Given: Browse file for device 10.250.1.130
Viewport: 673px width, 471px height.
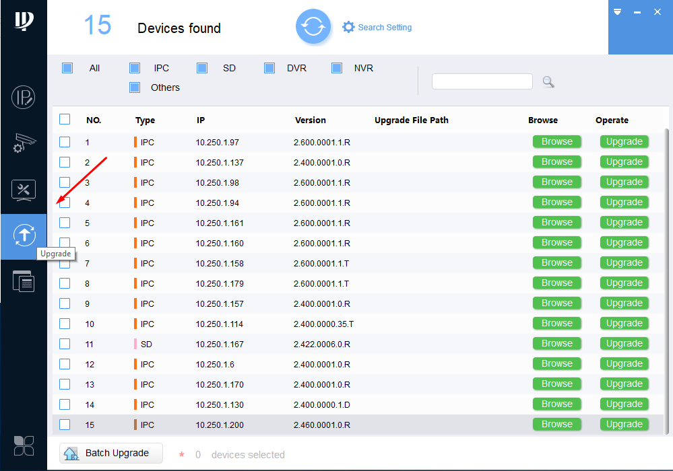Looking at the screenshot, I should point(556,404).
